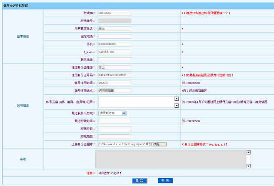Click the recharge record box's down scroll arrow
Screen dimensions: 274x186
(177, 105)
